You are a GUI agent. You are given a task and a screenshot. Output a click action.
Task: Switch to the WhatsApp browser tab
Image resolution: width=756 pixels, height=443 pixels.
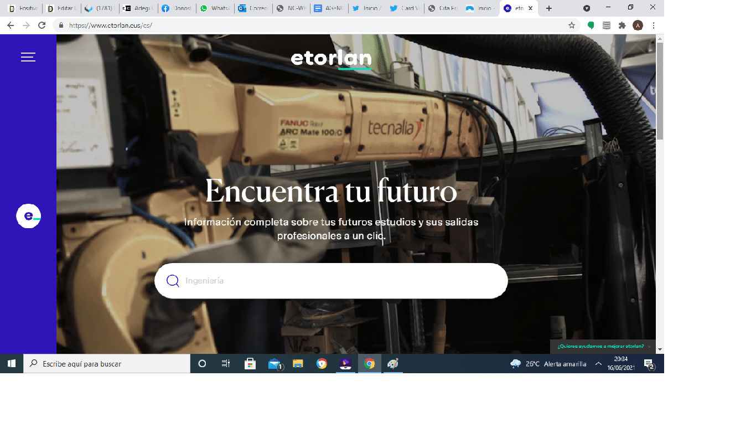point(215,8)
